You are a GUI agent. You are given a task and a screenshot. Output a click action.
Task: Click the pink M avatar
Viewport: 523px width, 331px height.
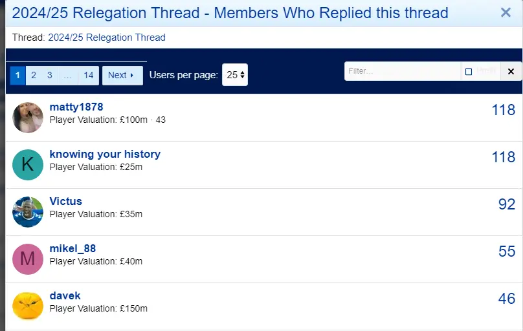28,259
